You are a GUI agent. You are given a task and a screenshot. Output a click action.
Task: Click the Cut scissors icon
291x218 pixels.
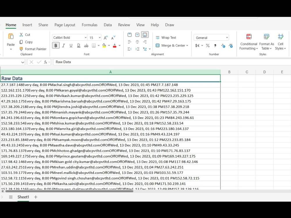coord(21,35)
